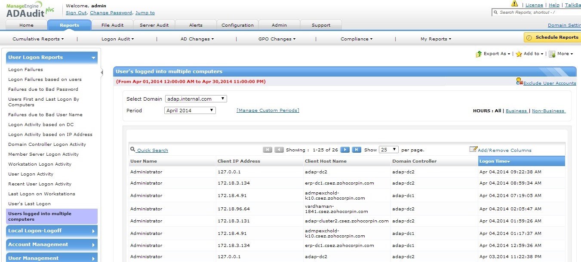This screenshot has height=262, width=581.
Task: Expand the User Management section
Action: (52, 258)
